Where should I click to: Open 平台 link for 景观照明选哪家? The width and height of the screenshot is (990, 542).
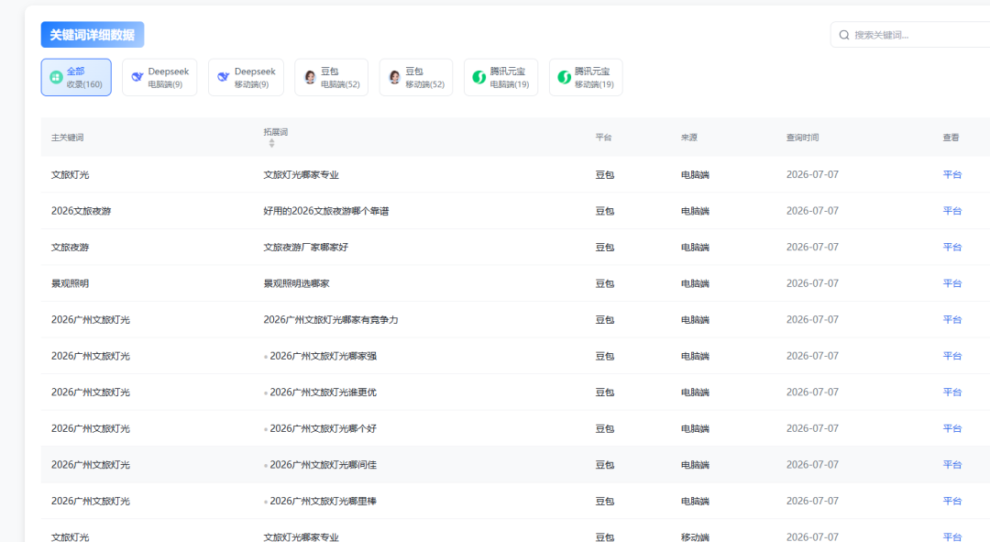click(x=952, y=283)
